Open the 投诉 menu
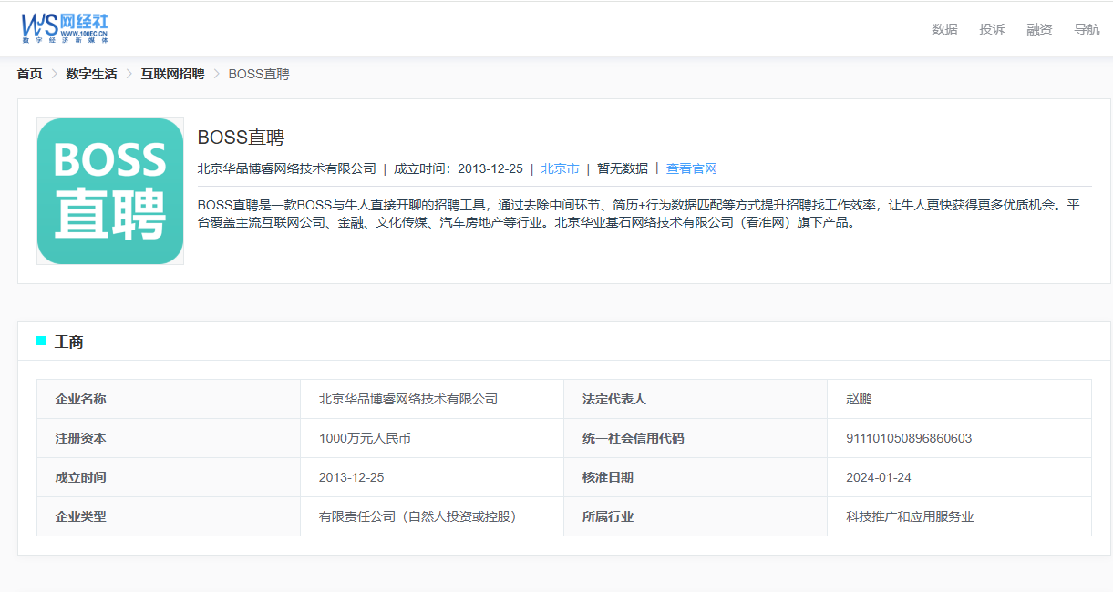Viewport: 1113px width, 592px height. (x=992, y=29)
